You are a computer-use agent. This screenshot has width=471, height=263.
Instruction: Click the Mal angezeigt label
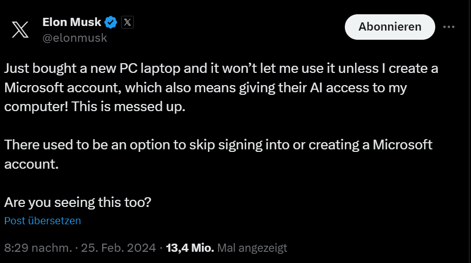[252, 248]
